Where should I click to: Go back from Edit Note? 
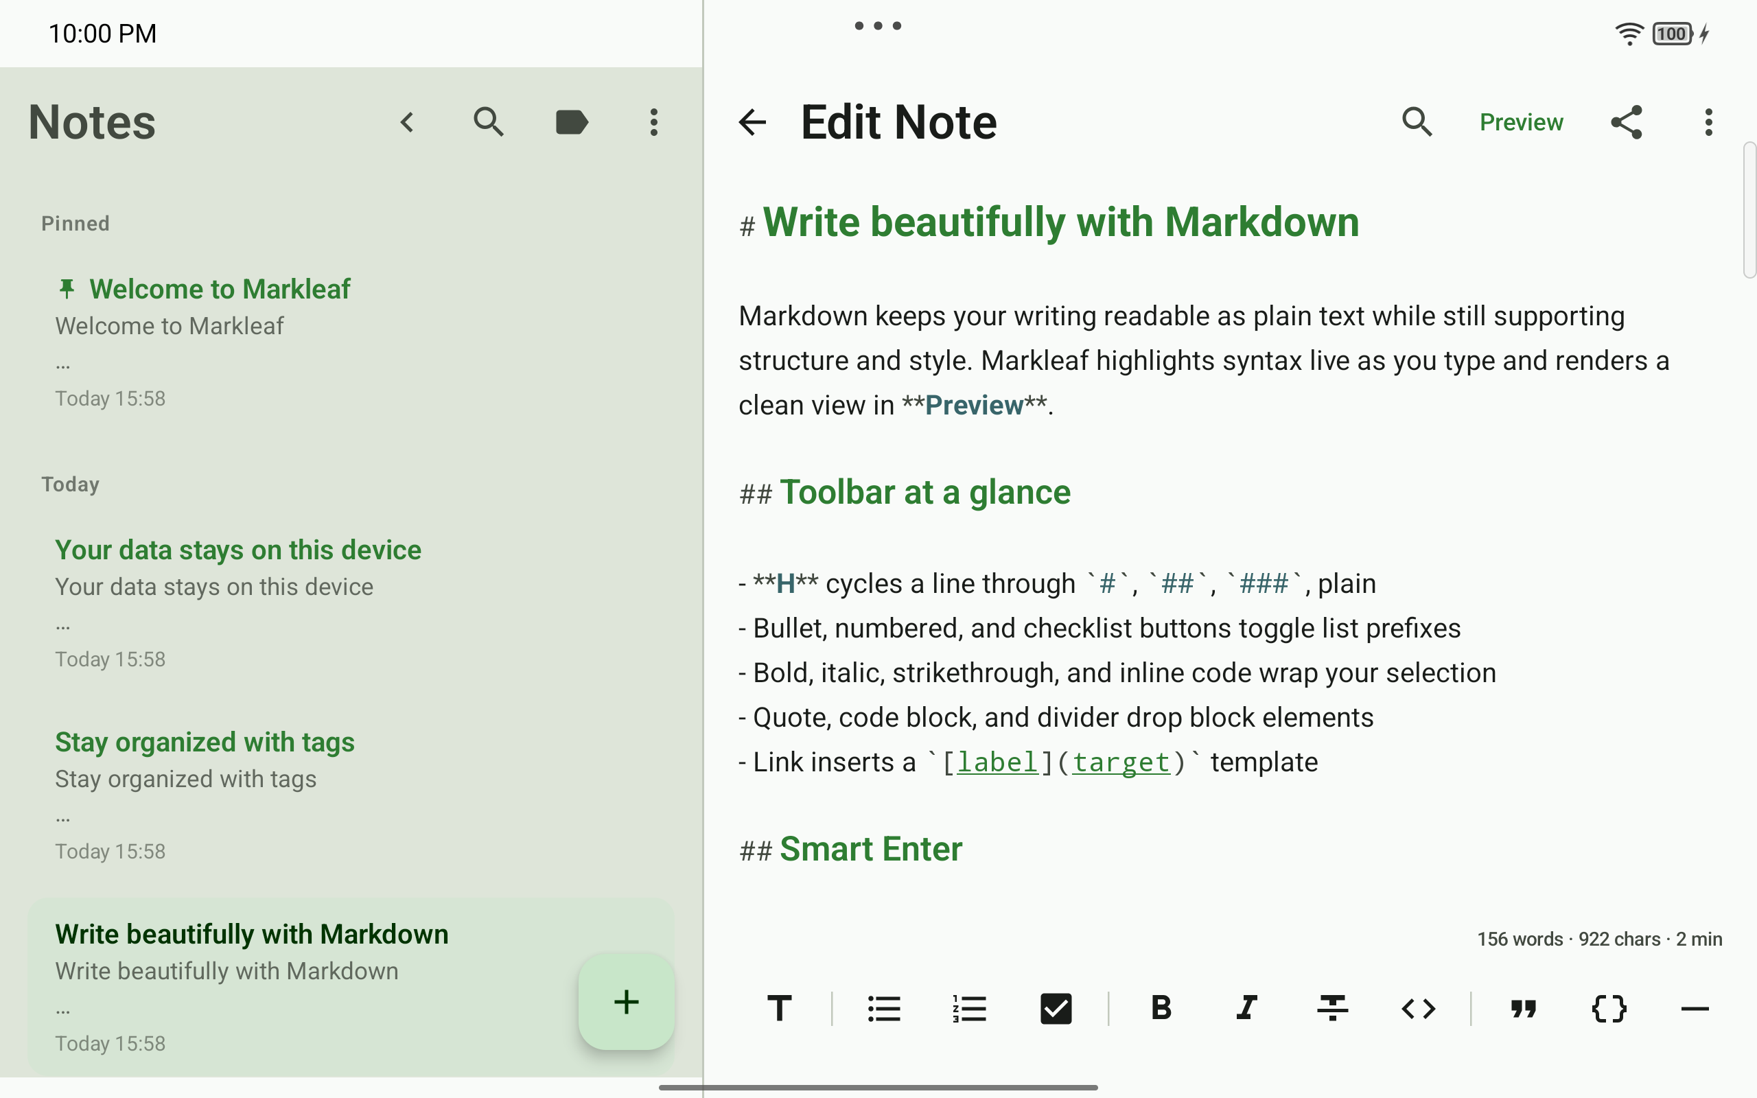(752, 122)
